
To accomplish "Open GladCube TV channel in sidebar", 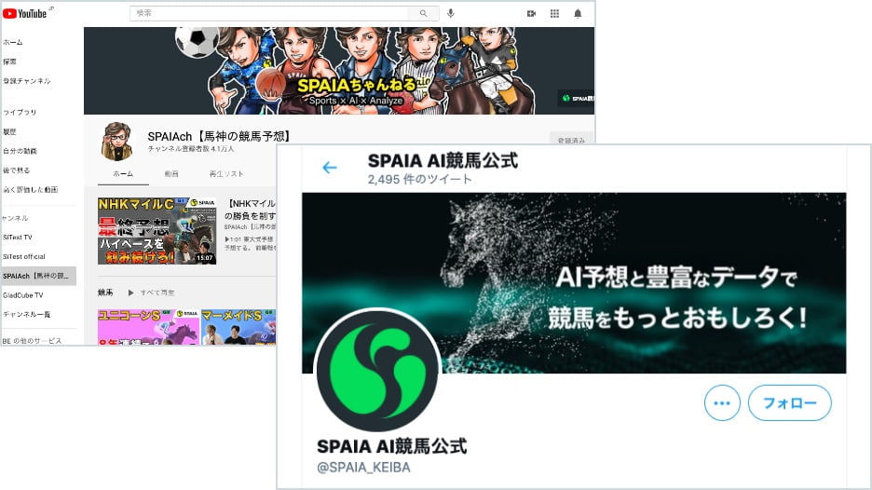I will click(x=23, y=295).
